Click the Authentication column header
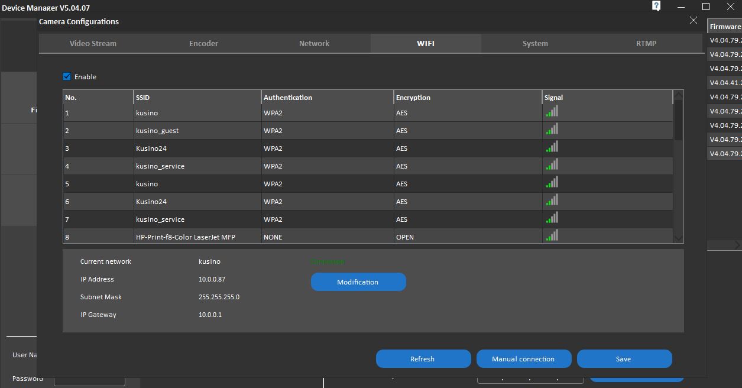This screenshot has height=388, width=742. 328,98
